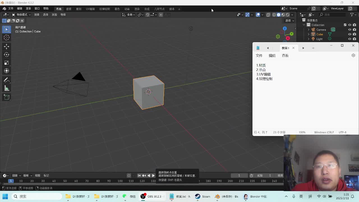Click the outliner search field
Viewport: 359px width, 202px height.
[x=333, y=15]
